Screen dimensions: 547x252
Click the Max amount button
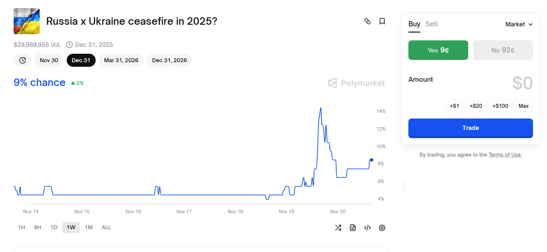523,106
